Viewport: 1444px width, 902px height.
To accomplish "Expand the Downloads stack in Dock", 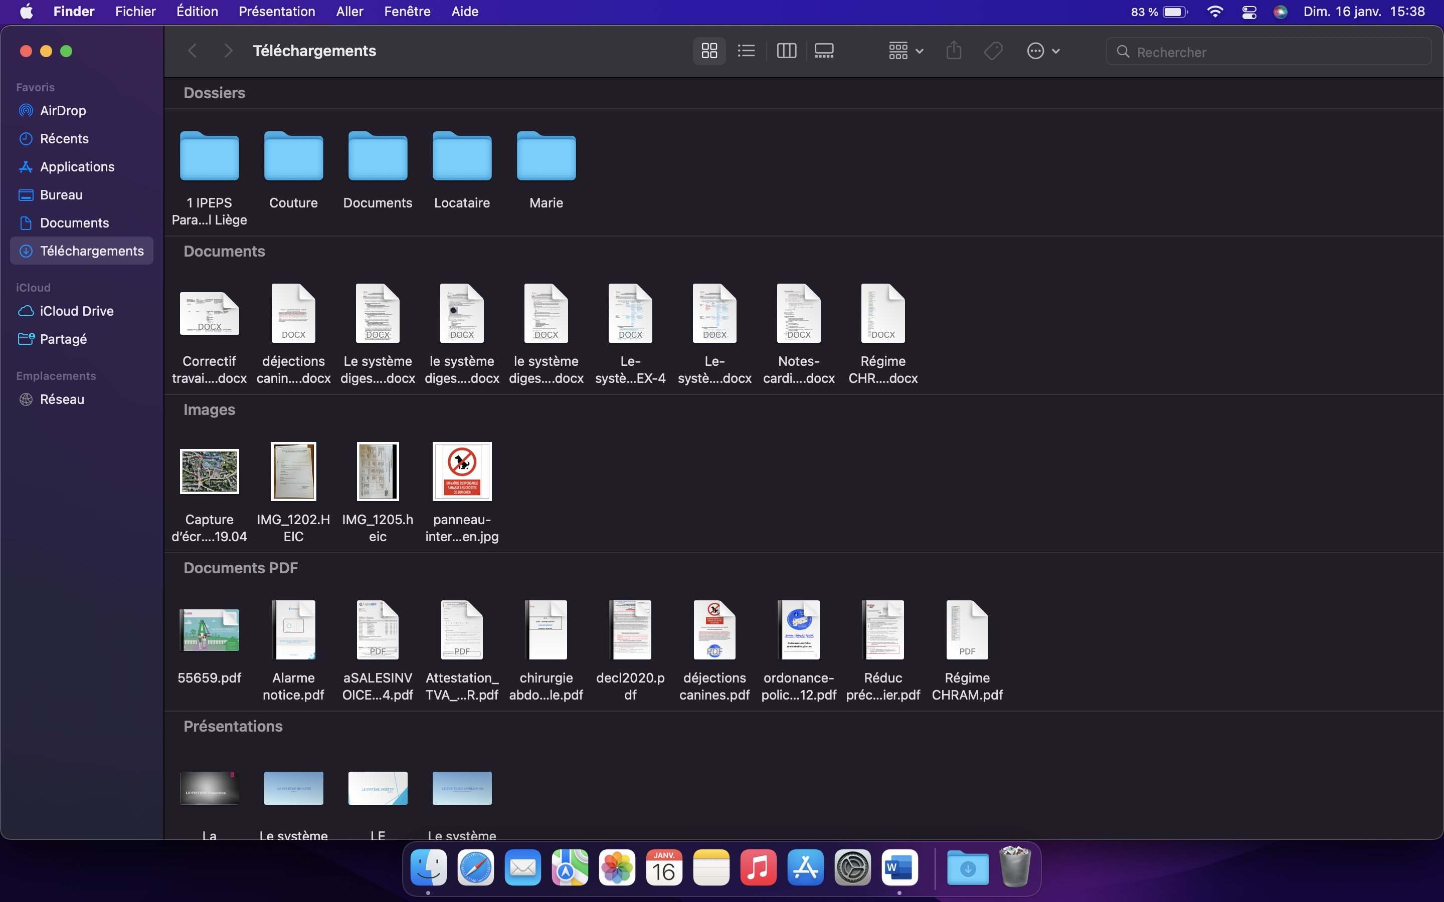I will click(x=967, y=867).
